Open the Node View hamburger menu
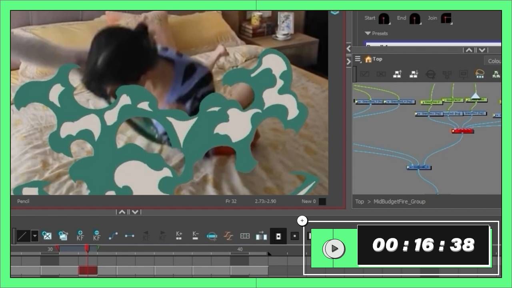This screenshot has height=288, width=512. (x=358, y=59)
